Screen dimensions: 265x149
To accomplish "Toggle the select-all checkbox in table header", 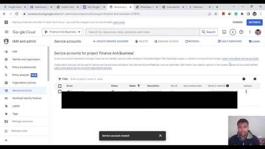I will (60, 86).
